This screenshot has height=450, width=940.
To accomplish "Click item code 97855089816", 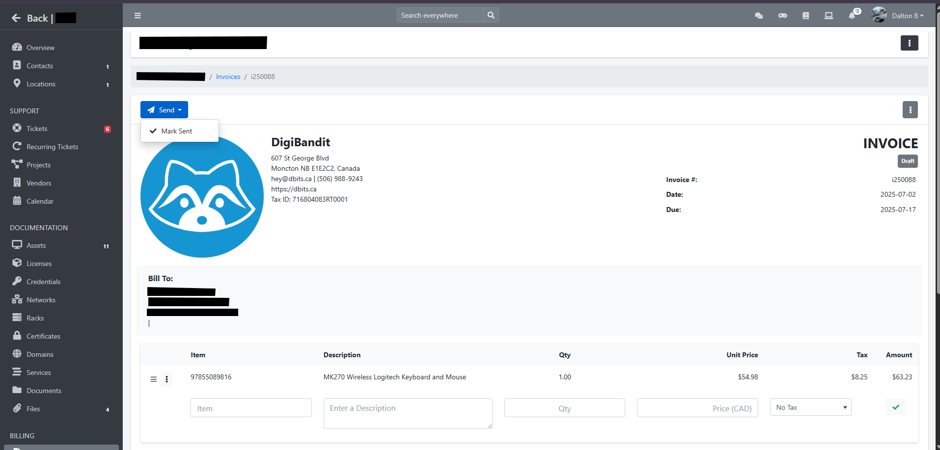I will tap(211, 377).
